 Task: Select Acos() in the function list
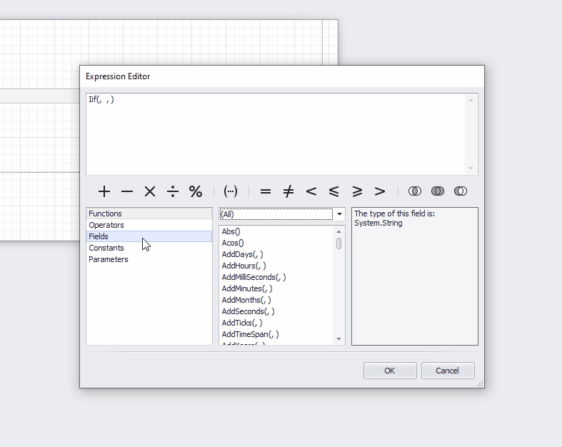276,243
